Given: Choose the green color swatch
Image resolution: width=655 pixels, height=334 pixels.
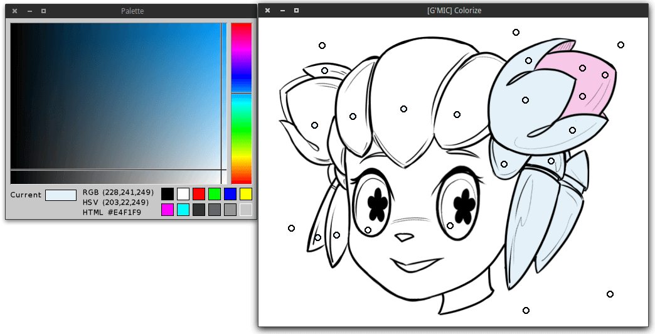Looking at the screenshot, I should click(215, 194).
